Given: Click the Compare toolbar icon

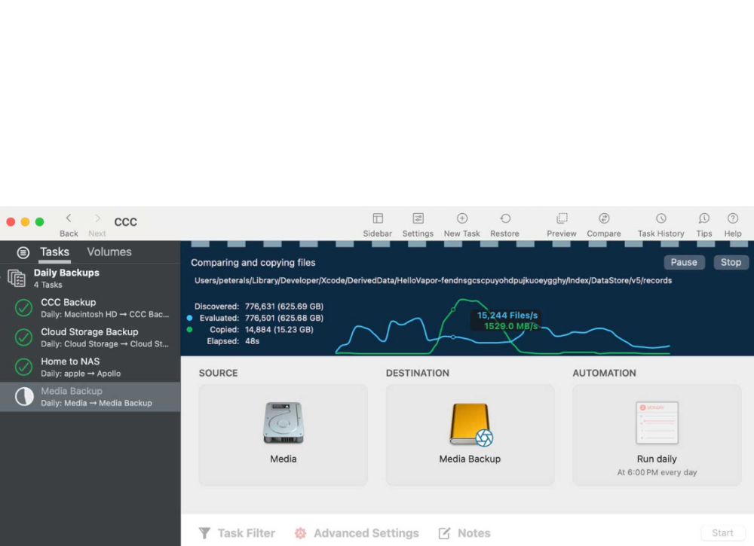Looking at the screenshot, I should coord(604,218).
